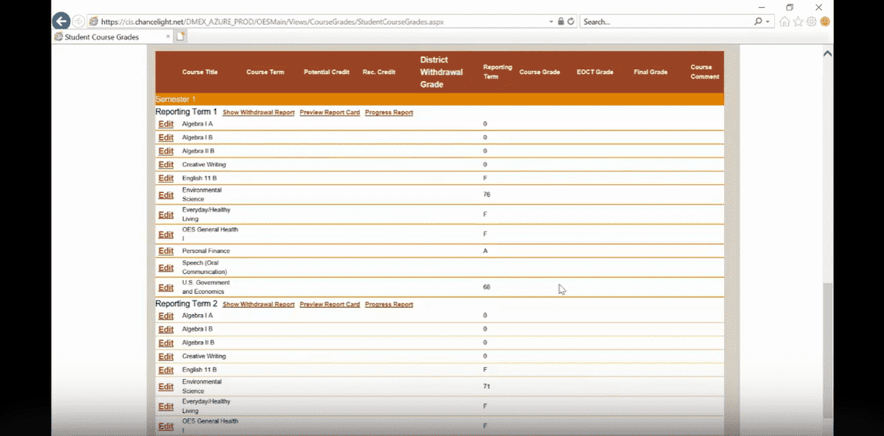Expand the address bar autocomplete dropdown
The image size is (884, 436).
[x=551, y=22]
